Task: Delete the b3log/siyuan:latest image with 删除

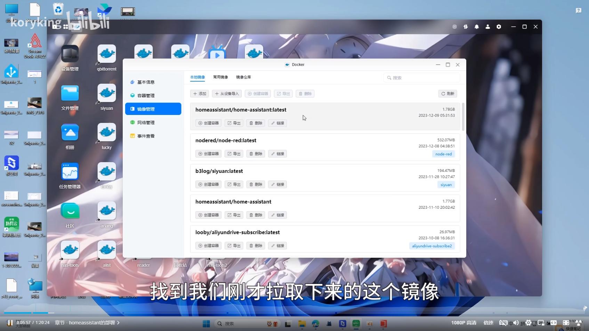Action: point(256,184)
